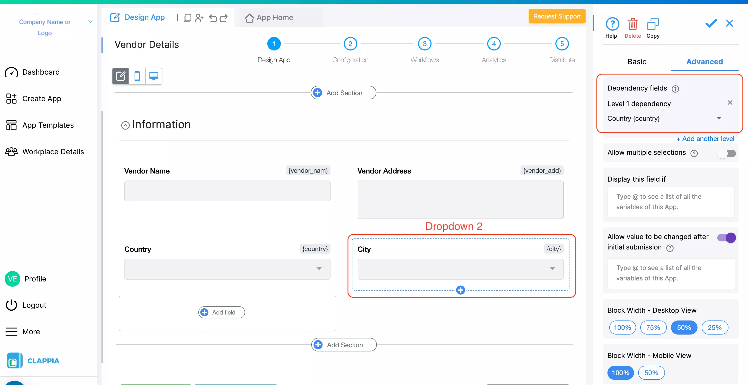Expand company name dropdown chevron
This screenshot has height=385, width=748.
90,22
